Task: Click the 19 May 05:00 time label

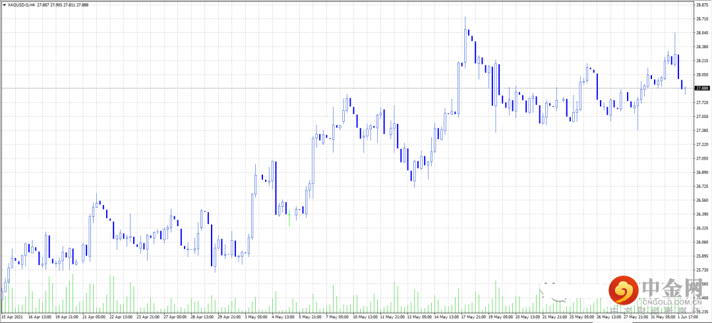Action: tap(500, 316)
